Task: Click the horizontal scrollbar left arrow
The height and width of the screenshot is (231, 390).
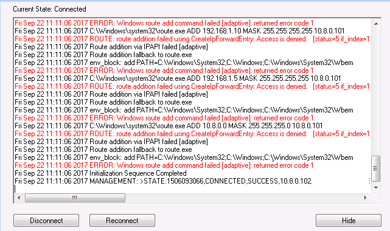Action: pos(19,198)
